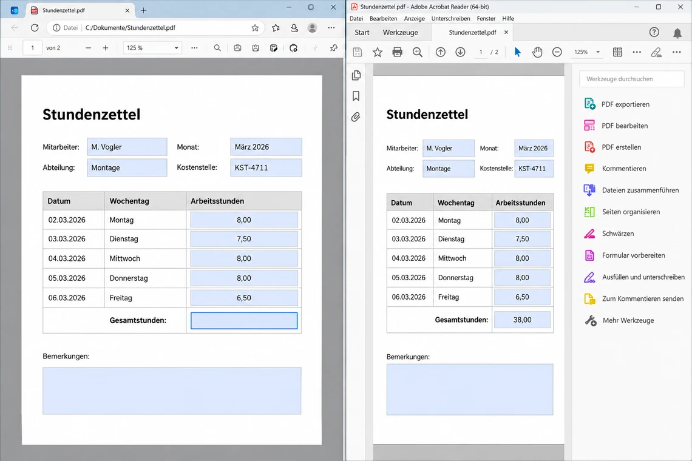Click Mehr Werkzeuge
The width and height of the screenshot is (692, 461).
pyautogui.click(x=619, y=320)
